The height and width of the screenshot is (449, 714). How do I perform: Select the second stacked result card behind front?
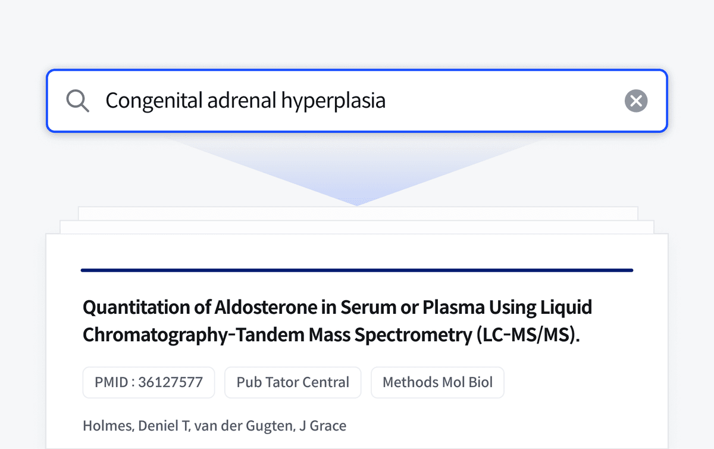357,227
